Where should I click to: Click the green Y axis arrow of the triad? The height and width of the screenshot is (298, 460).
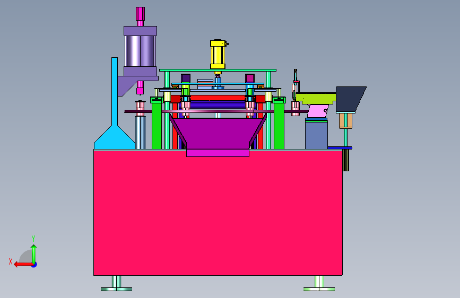point(34,253)
